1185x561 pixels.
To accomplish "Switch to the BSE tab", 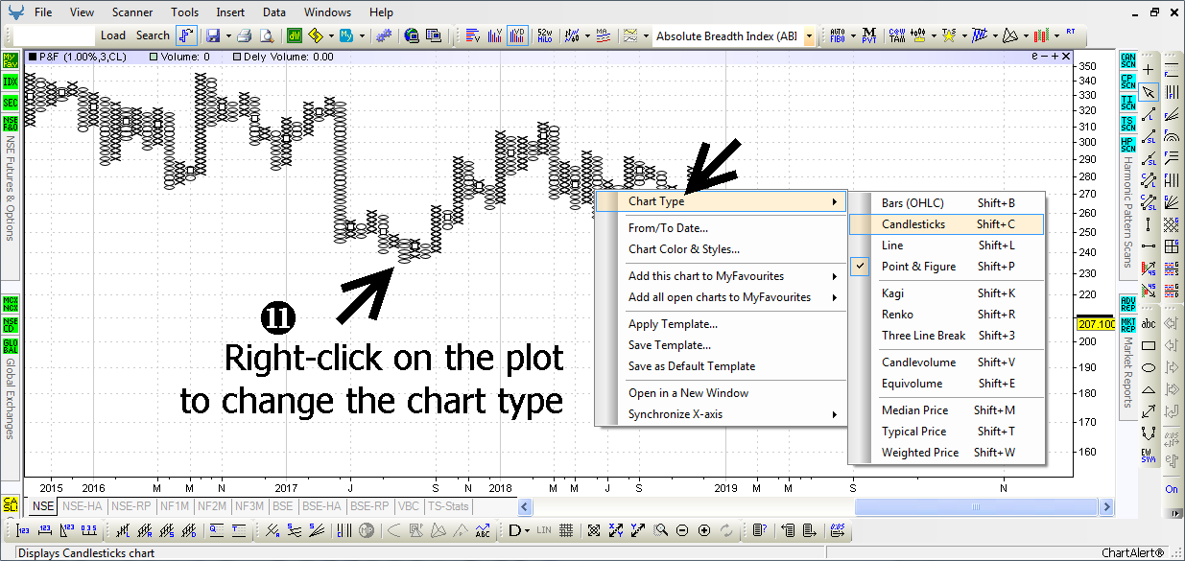I will click(x=282, y=506).
